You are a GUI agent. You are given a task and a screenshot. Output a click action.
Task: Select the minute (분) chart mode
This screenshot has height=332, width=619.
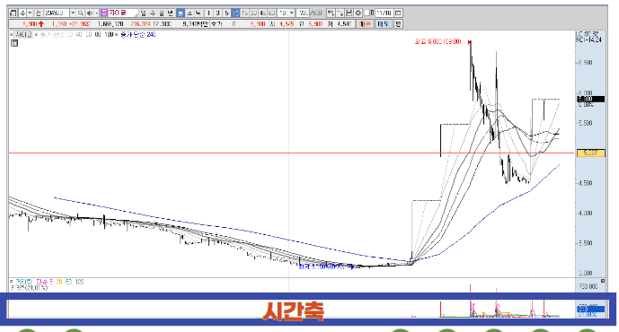181,13
